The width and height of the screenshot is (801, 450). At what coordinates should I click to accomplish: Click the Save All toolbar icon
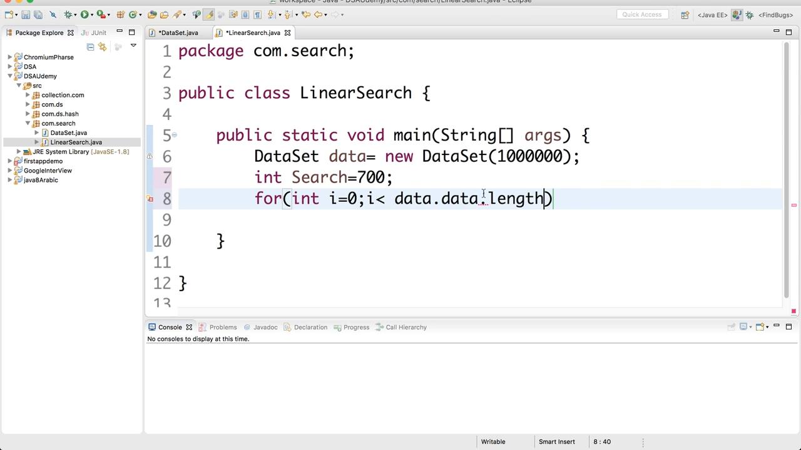[38, 14]
